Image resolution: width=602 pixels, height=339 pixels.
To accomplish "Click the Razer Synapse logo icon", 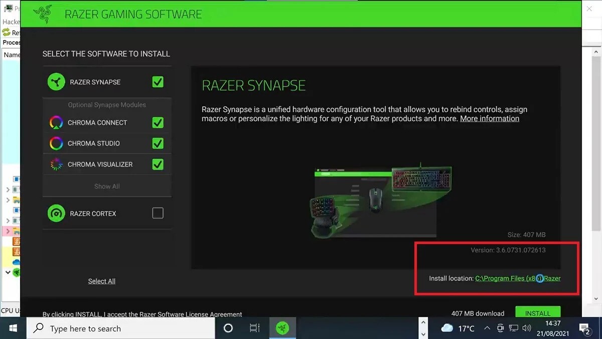I will coord(56,82).
